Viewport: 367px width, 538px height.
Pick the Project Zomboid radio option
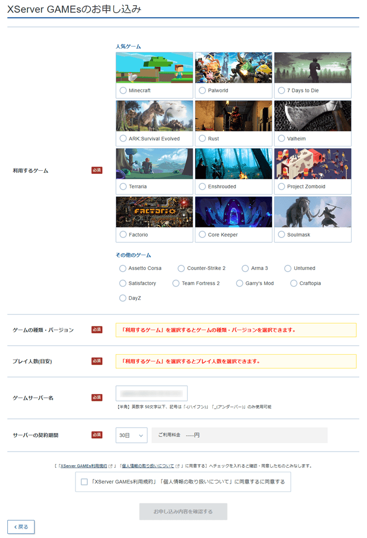click(282, 187)
